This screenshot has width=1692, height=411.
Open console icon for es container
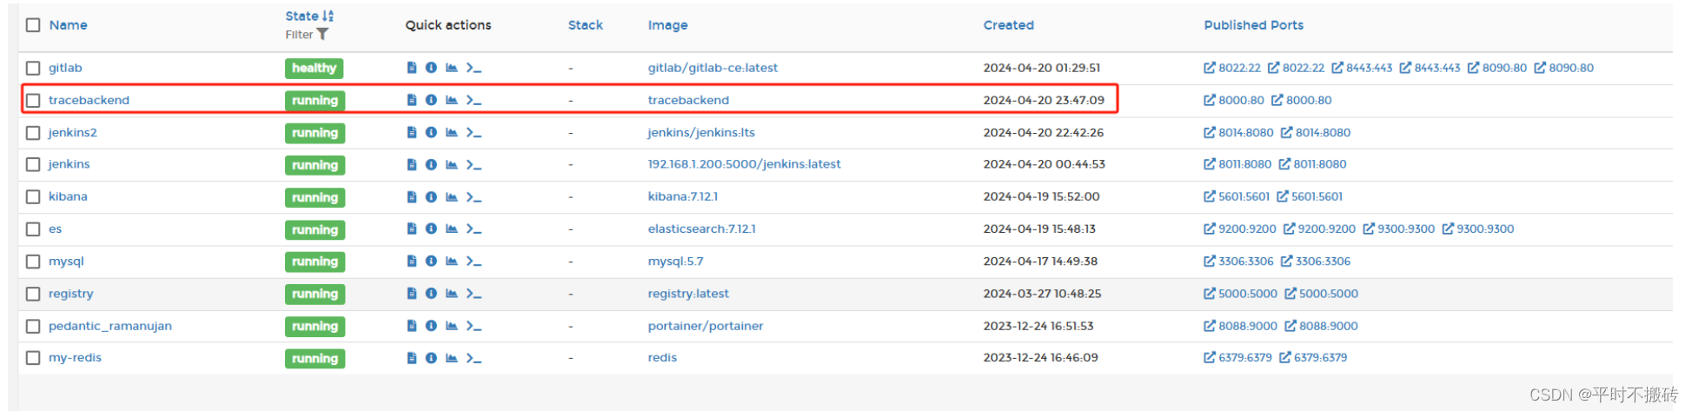[474, 229]
